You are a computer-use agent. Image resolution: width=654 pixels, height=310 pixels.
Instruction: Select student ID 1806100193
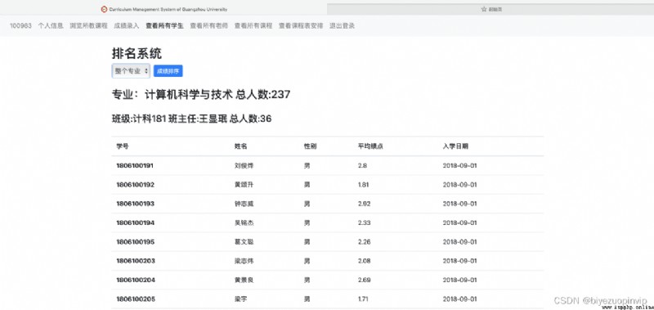pyautogui.click(x=136, y=204)
